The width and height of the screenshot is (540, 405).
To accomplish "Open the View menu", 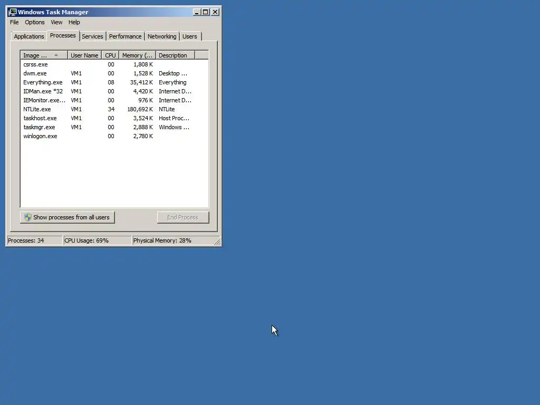I will click(x=56, y=22).
